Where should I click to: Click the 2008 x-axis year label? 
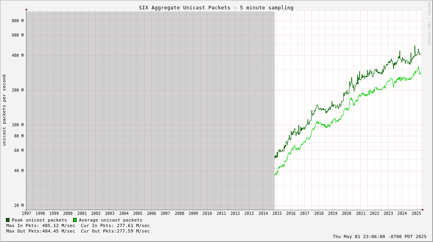click(180, 213)
